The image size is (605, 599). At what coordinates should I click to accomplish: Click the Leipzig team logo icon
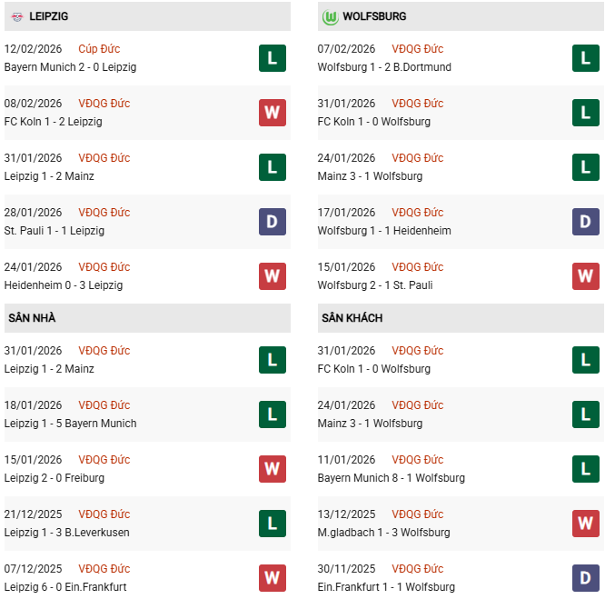pos(15,16)
